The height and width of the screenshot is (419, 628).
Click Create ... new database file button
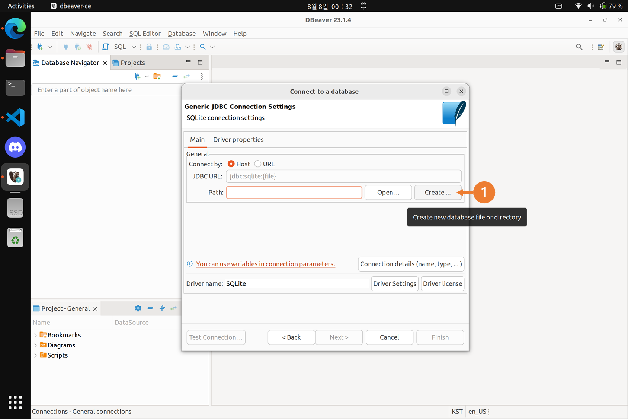[x=438, y=193]
